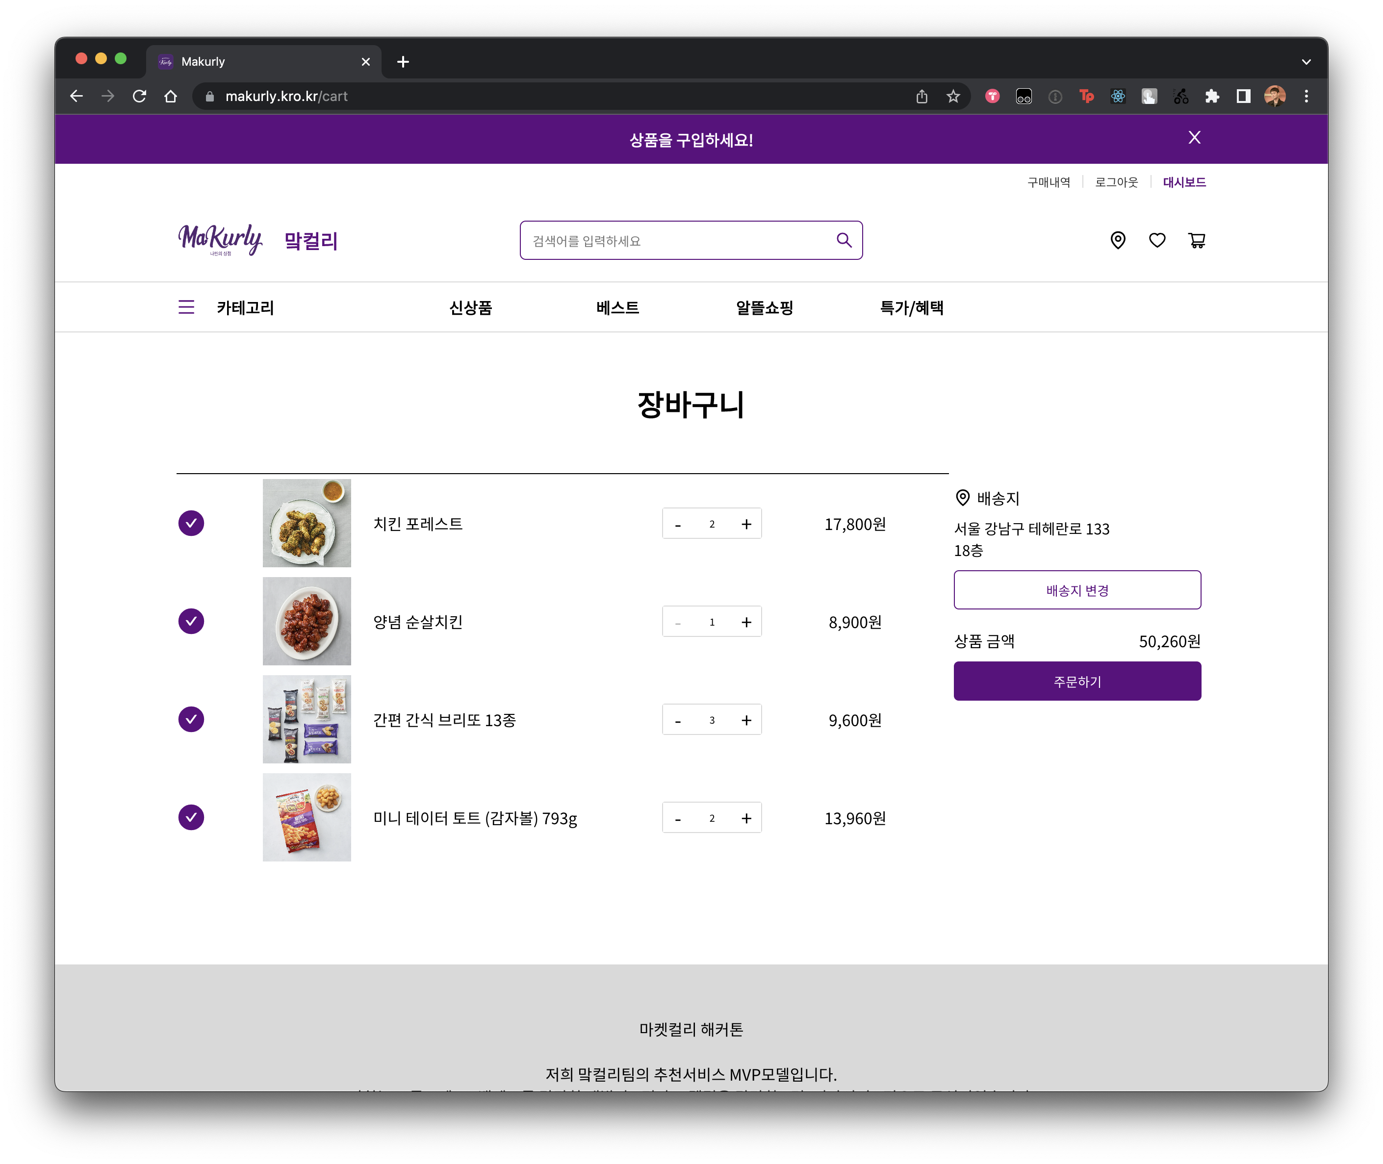The width and height of the screenshot is (1383, 1164).
Task: Click the Makurly logo
Action: (x=221, y=240)
